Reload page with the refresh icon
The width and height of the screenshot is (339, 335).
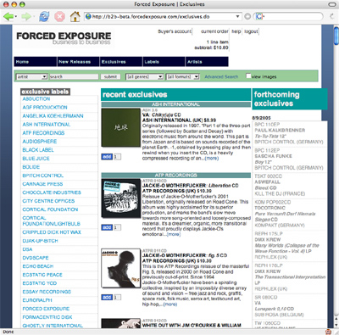(x=44, y=16)
